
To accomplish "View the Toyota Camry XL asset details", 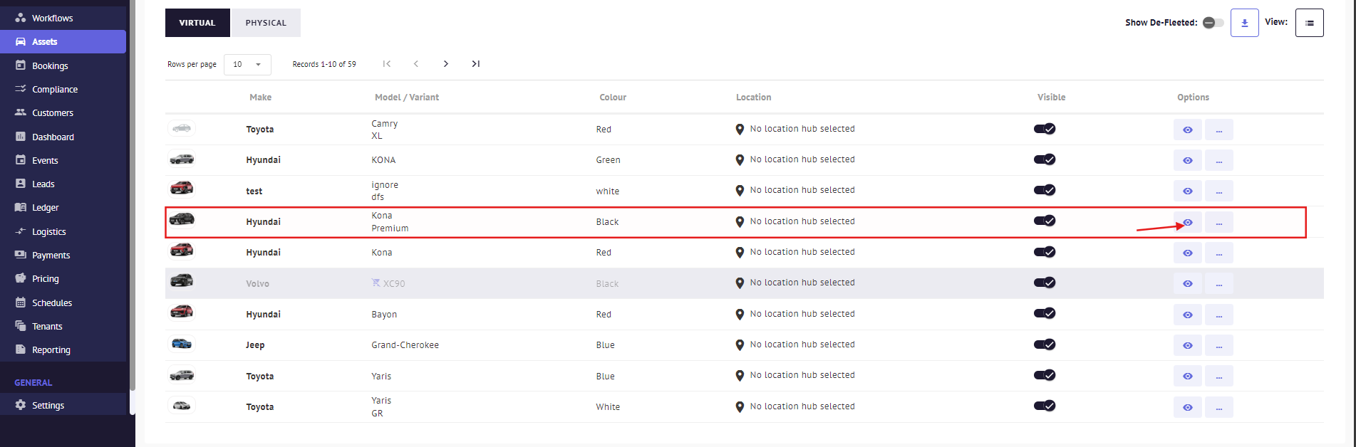I will (x=1188, y=130).
